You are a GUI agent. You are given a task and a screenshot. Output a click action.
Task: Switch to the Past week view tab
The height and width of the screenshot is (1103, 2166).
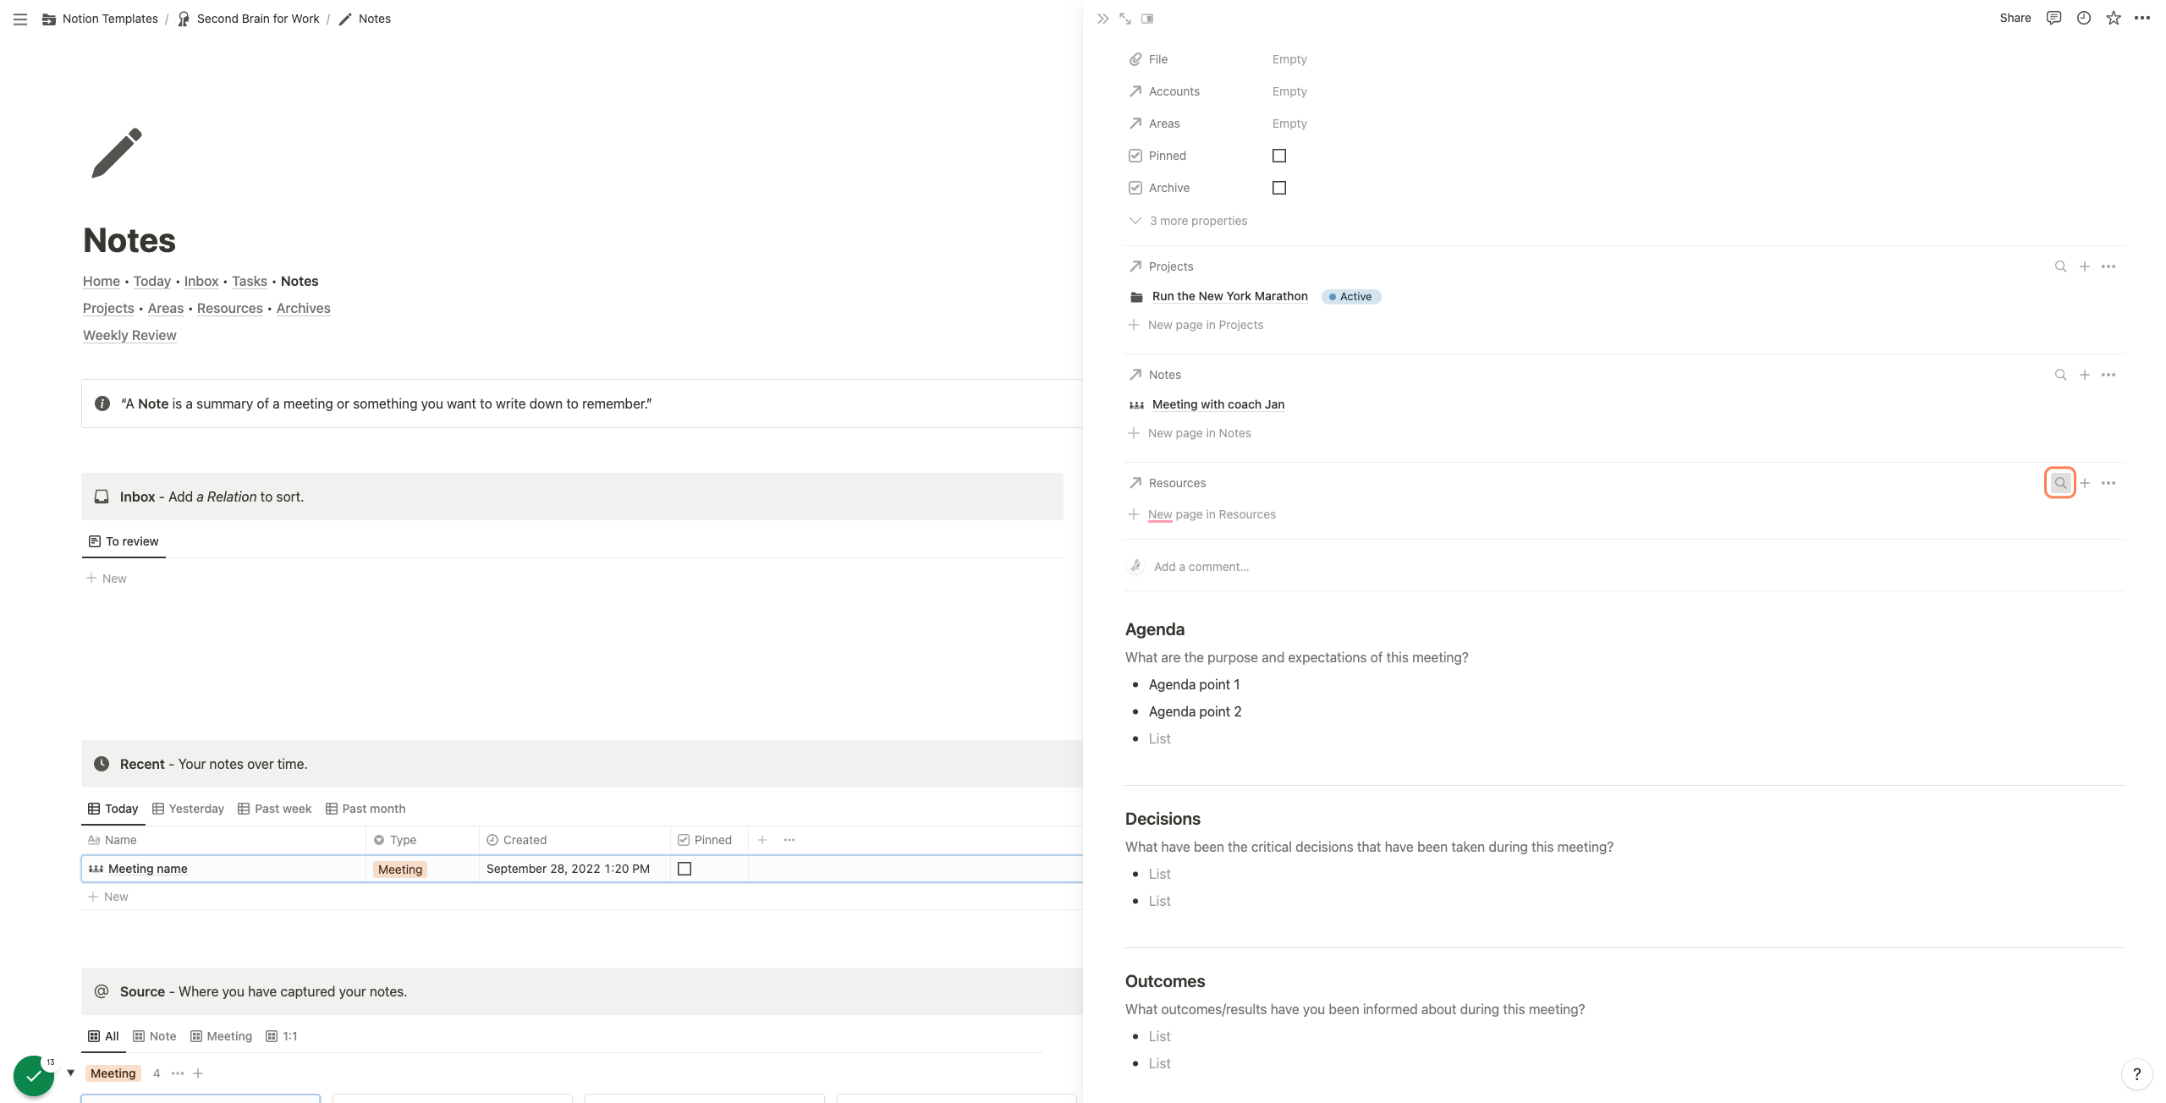click(274, 809)
